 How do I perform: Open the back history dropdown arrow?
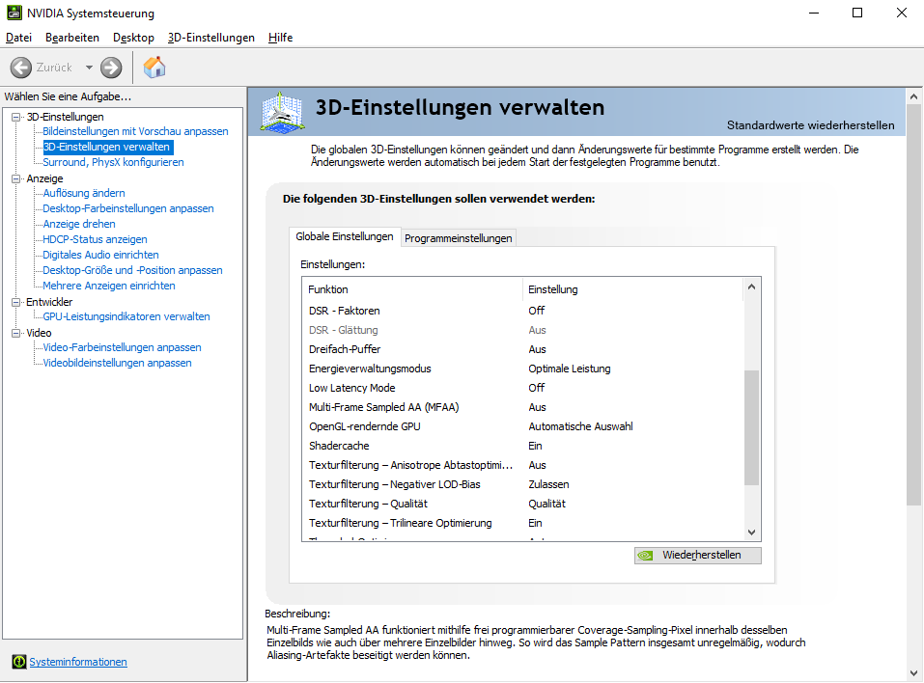(x=89, y=68)
